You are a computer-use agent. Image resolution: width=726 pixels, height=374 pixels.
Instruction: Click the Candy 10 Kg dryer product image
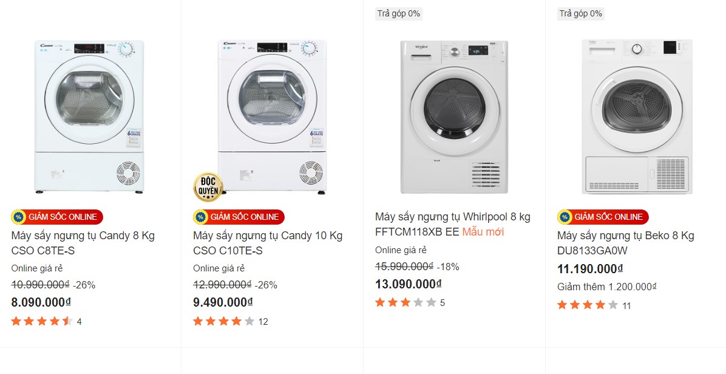pos(272,117)
